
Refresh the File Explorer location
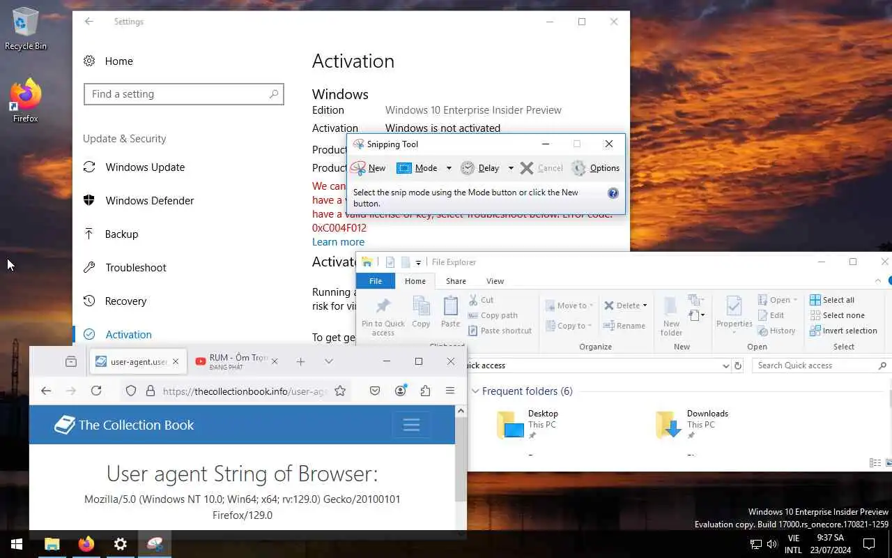click(x=738, y=365)
